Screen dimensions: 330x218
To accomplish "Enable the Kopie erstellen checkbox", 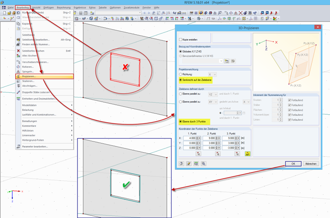I will [180, 40].
